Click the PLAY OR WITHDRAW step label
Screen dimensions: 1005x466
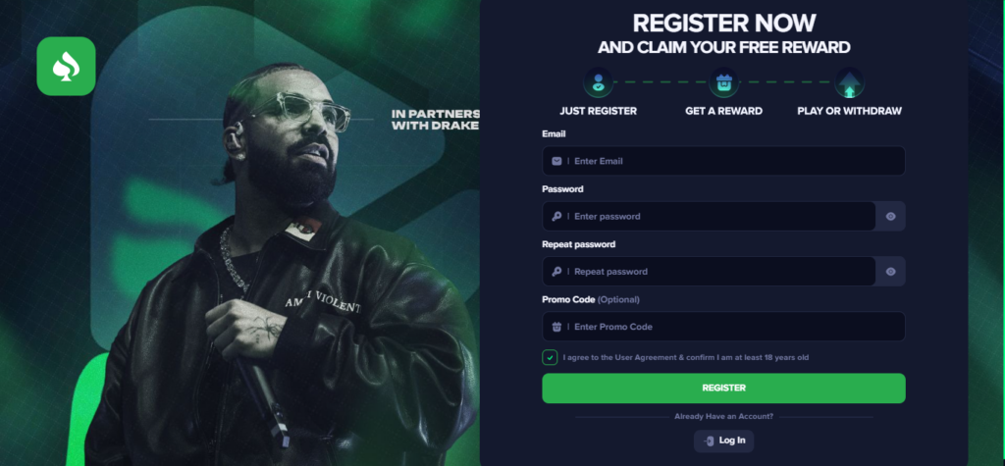[x=849, y=111]
